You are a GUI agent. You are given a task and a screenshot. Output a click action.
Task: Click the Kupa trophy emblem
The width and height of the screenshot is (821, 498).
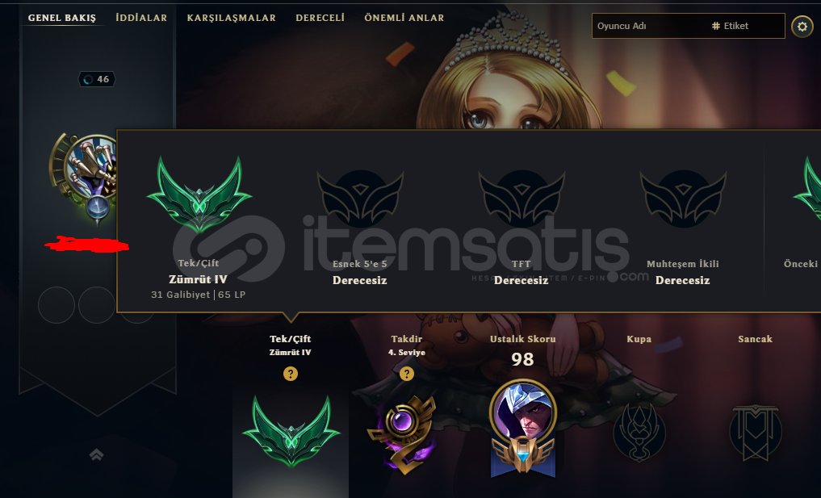(639, 433)
